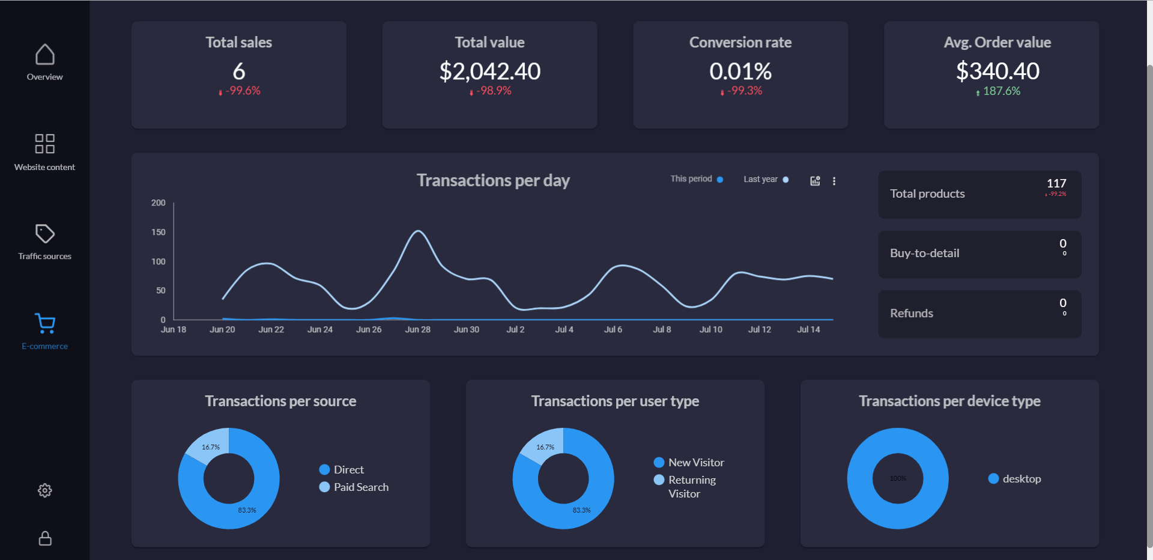Click the Transactions per day title
1153x560 pixels.
(x=493, y=180)
